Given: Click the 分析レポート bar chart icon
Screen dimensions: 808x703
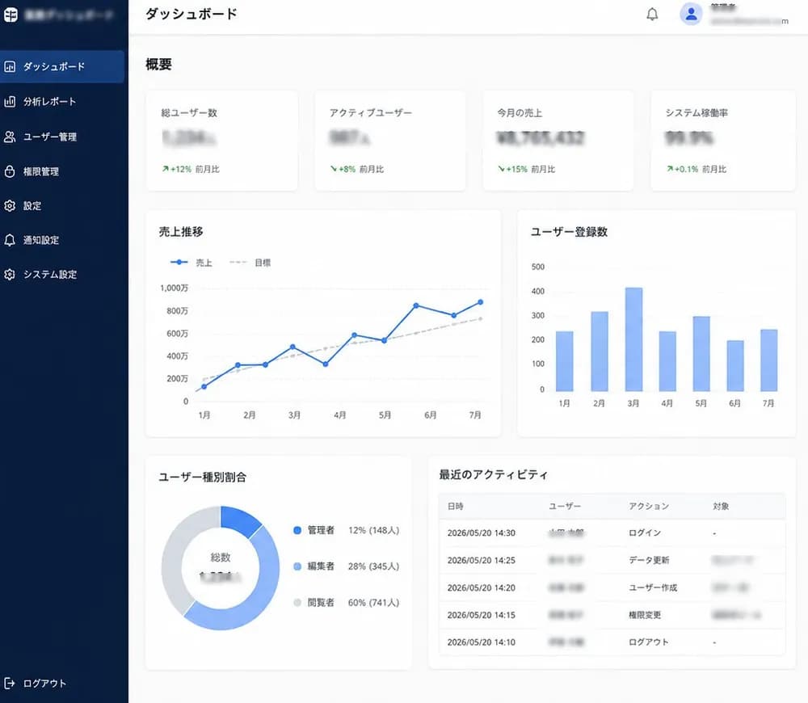Looking at the screenshot, I should point(10,102).
